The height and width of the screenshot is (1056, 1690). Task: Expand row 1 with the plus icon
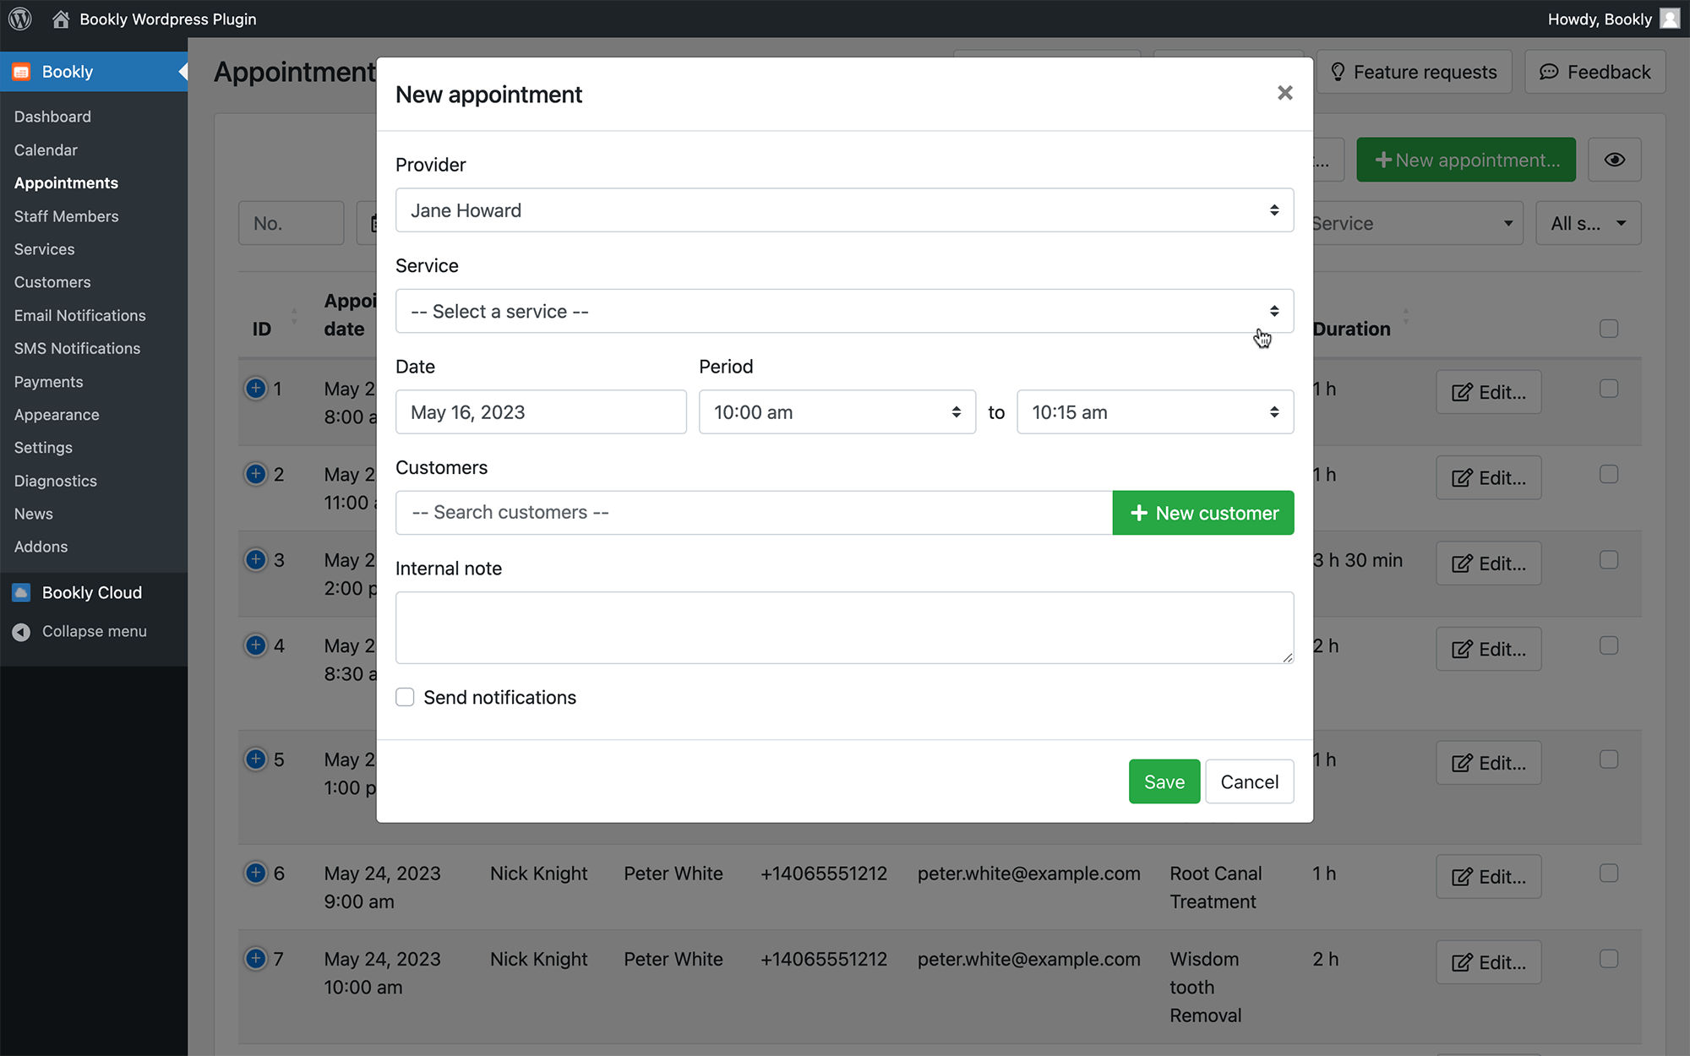pyautogui.click(x=255, y=388)
